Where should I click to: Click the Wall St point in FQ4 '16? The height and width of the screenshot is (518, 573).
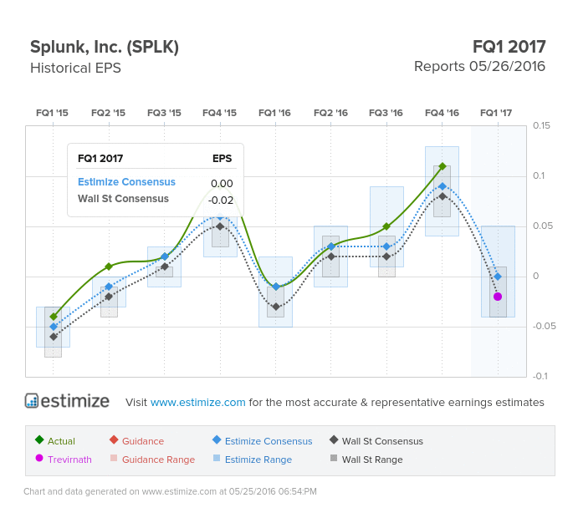pos(443,196)
